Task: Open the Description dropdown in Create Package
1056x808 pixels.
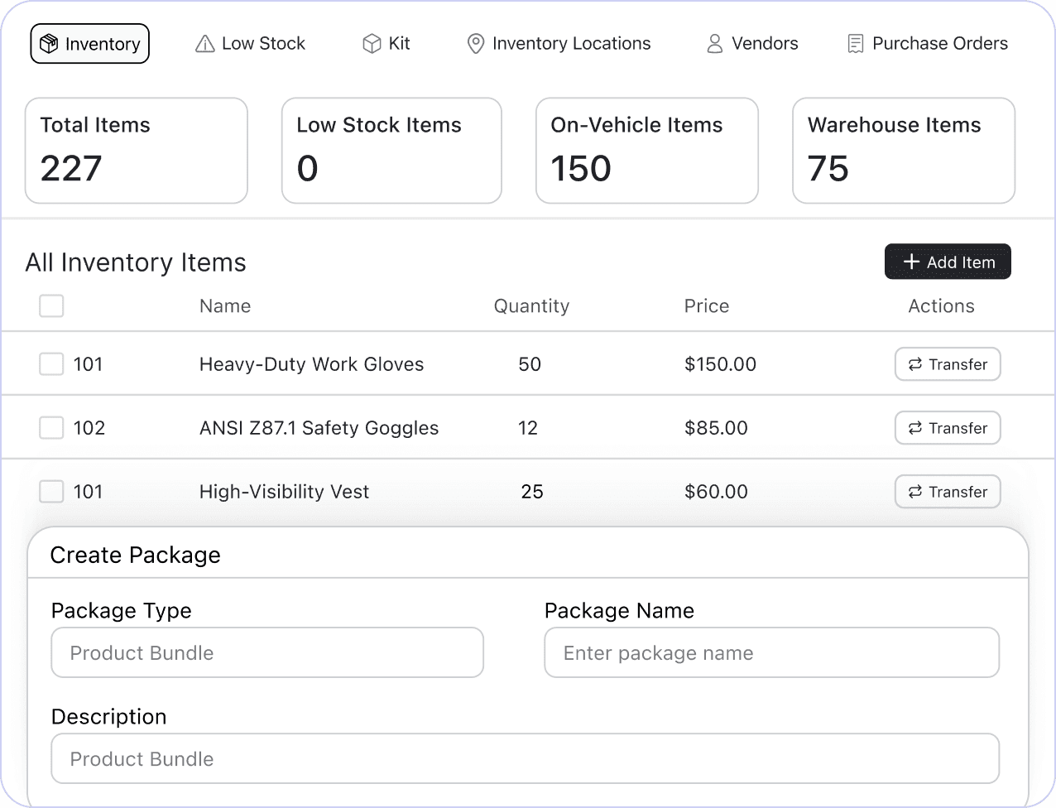Action: point(526,758)
